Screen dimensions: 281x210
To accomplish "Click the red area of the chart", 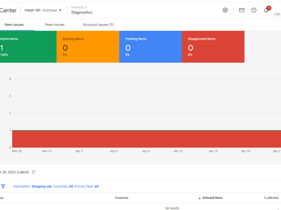I will [147, 139].
